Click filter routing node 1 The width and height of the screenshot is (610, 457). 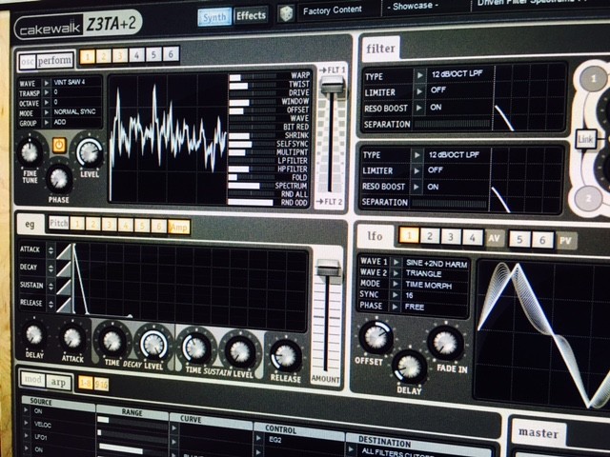593,78
